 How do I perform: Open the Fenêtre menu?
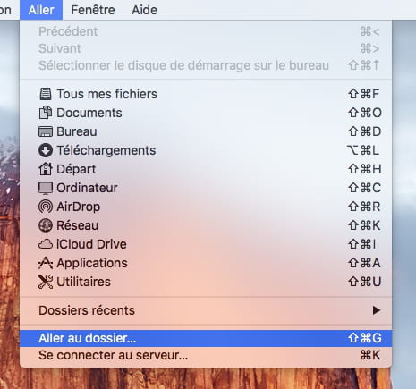(x=93, y=10)
